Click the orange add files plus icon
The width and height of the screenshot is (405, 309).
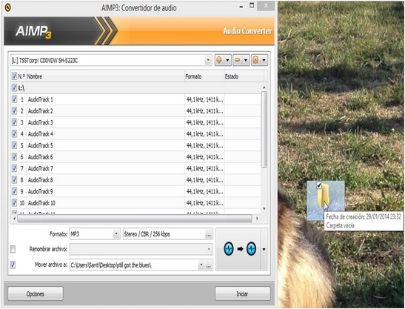click(x=219, y=60)
